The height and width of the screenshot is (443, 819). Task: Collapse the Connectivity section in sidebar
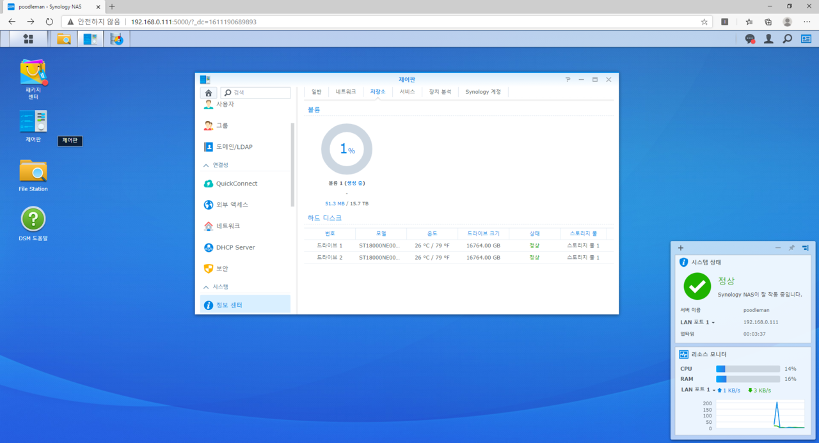click(206, 165)
